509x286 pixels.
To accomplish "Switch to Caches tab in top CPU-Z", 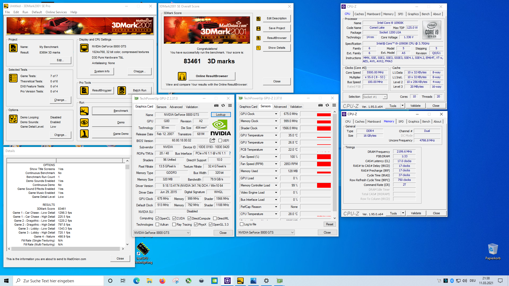I will click(x=359, y=14).
